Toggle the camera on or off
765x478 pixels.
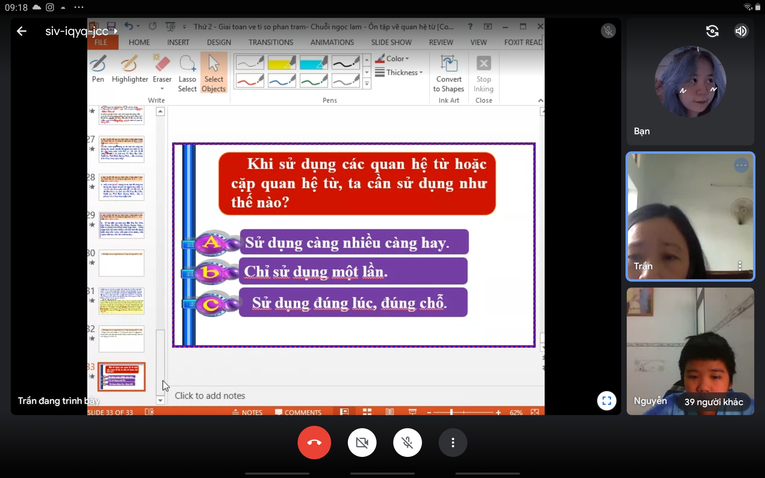click(362, 443)
